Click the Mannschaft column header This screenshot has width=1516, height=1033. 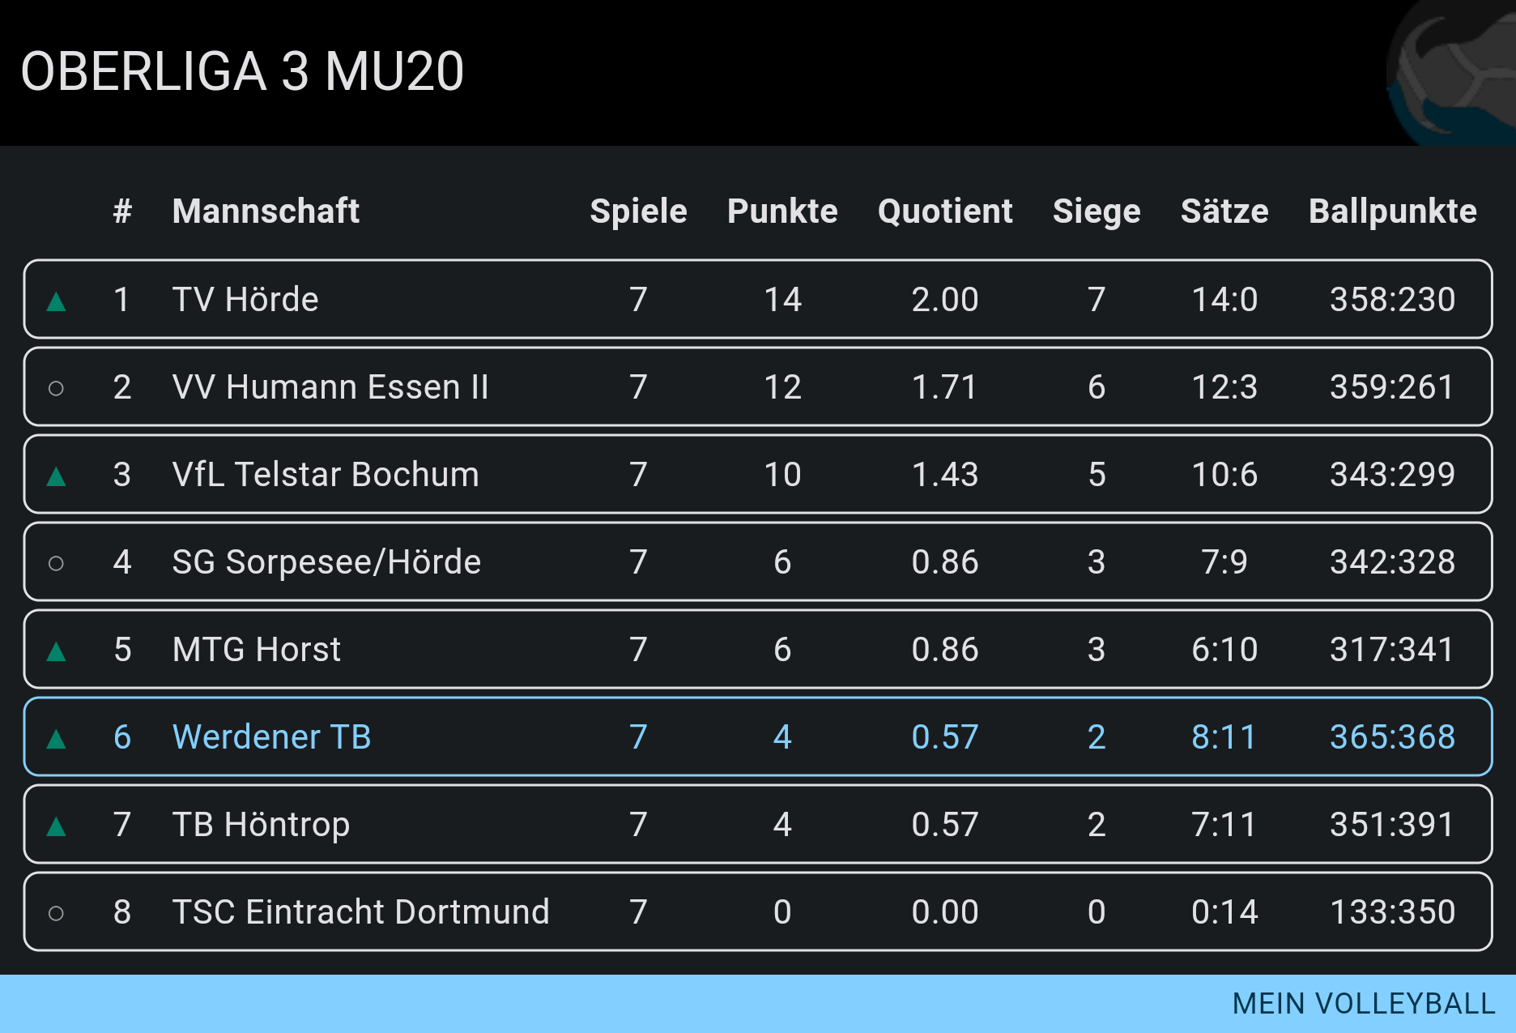point(266,211)
